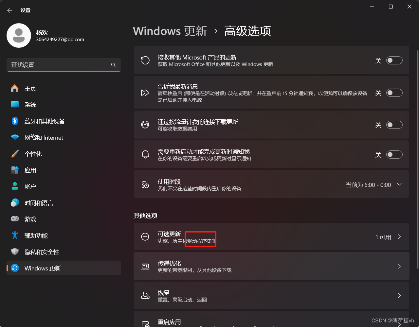Open 时间和语言 in sidebar
The height and width of the screenshot is (327, 419).
pyautogui.click(x=64, y=203)
